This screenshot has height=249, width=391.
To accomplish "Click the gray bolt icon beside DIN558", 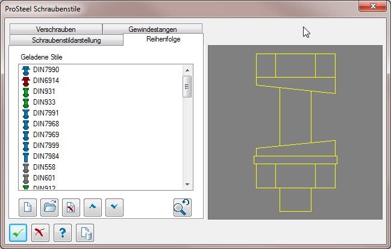I will (x=26, y=168).
